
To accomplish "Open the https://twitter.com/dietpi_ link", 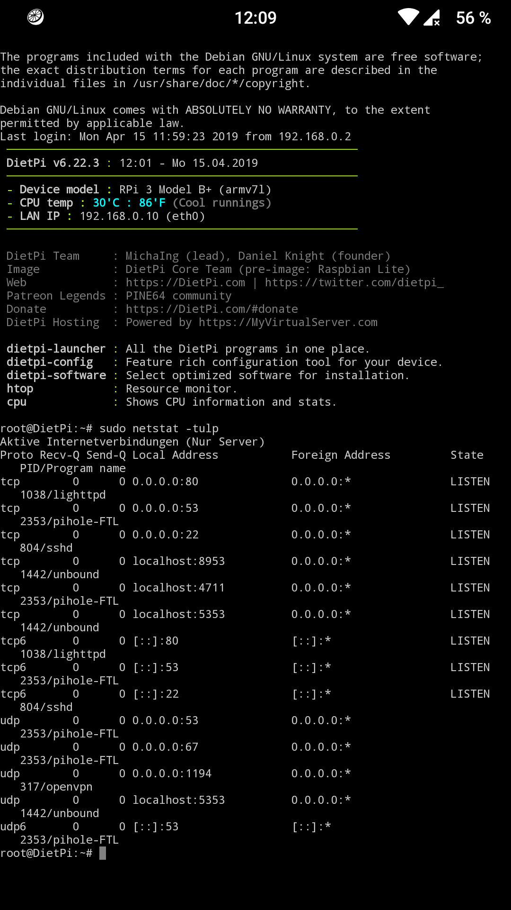I will click(x=354, y=282).
